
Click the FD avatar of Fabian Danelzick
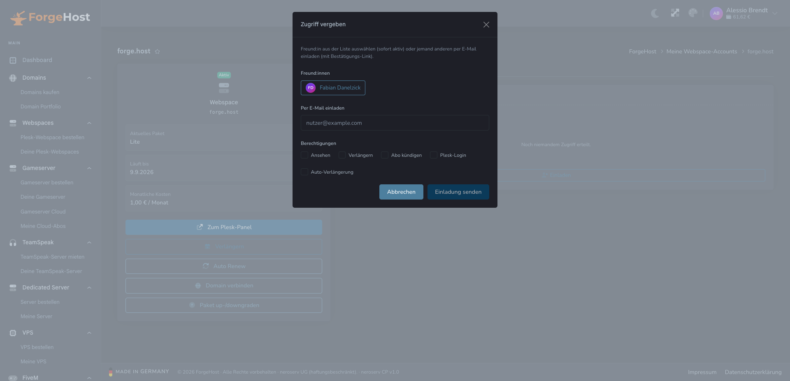pos(311,88)
